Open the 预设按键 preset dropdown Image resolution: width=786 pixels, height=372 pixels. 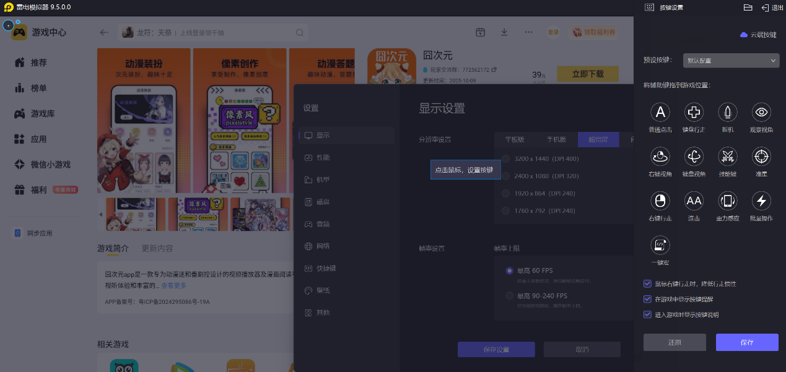(731, 61)
